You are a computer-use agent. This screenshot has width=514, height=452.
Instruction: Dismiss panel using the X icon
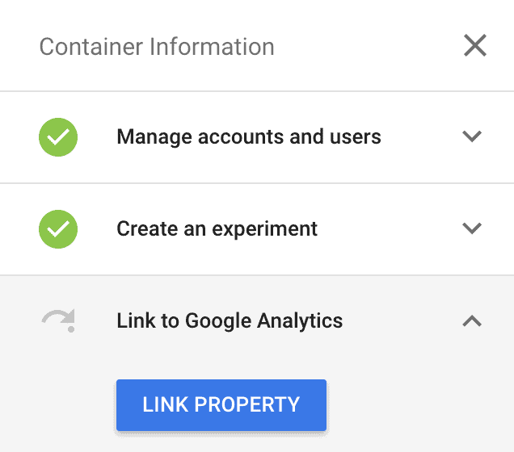(475, 45)
